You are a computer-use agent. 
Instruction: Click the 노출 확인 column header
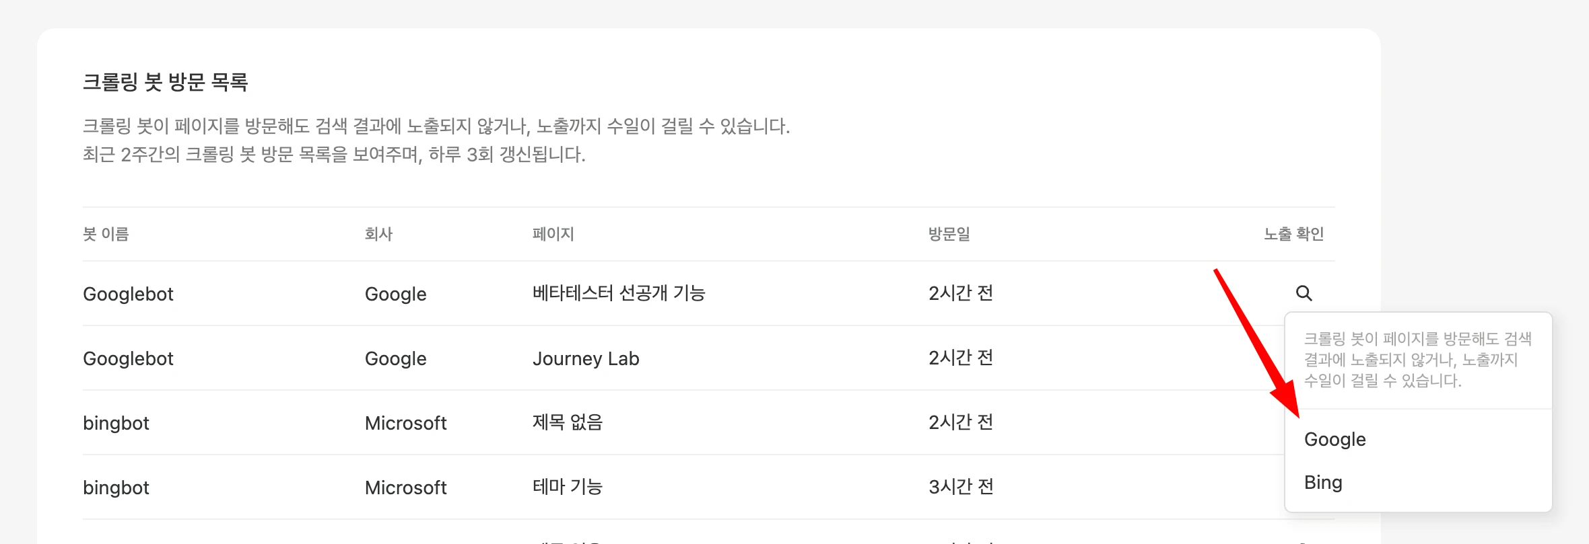[x=1293, y=234]
